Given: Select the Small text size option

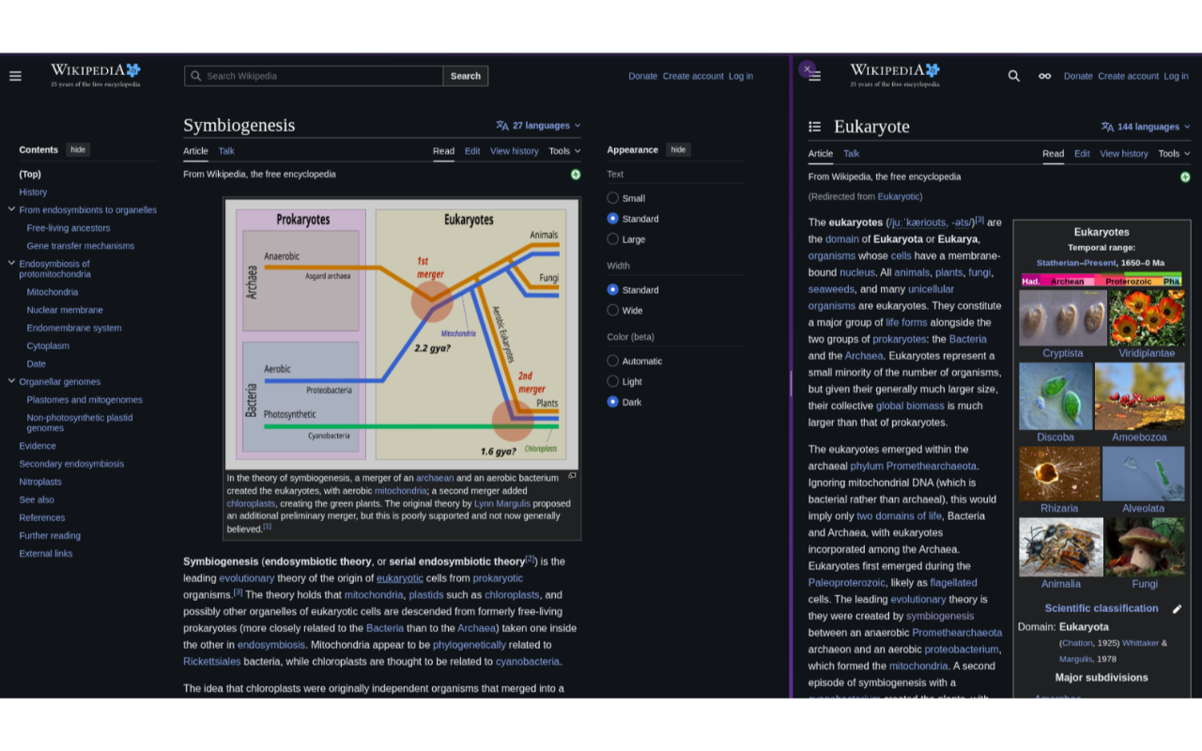Looking at the screenshot, I should pyautogui.click(x=613, y=198).
